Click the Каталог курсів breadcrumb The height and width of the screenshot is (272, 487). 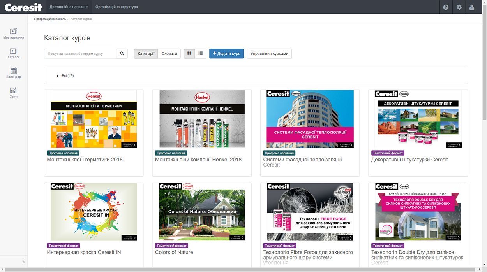click(81, 19)
